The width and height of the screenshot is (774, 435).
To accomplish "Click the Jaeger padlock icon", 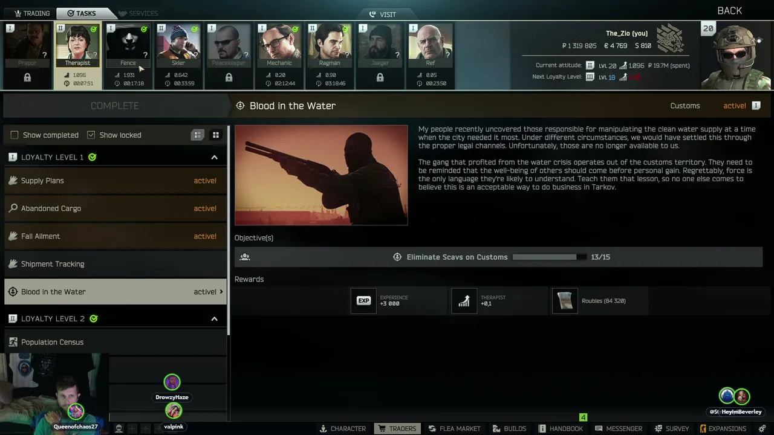I will (380, 77).
